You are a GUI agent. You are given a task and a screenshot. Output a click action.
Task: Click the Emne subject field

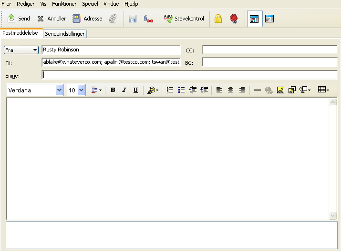[x=189, y=75]
